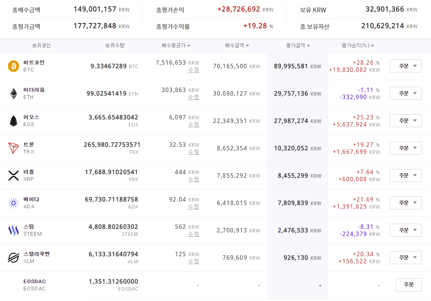
Task: Select the EOSDAC coin name
Action: [x=34, y=282]
